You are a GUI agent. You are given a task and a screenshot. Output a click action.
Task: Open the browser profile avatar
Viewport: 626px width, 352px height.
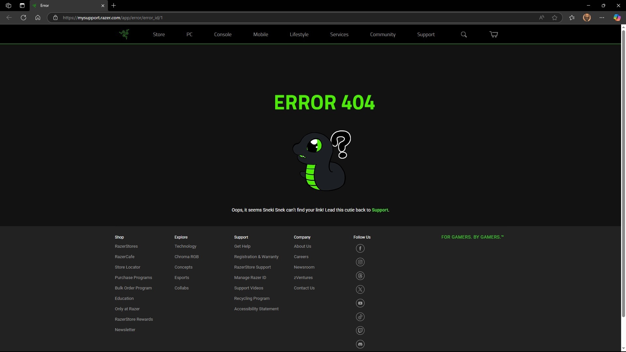(x=587, y=18)
